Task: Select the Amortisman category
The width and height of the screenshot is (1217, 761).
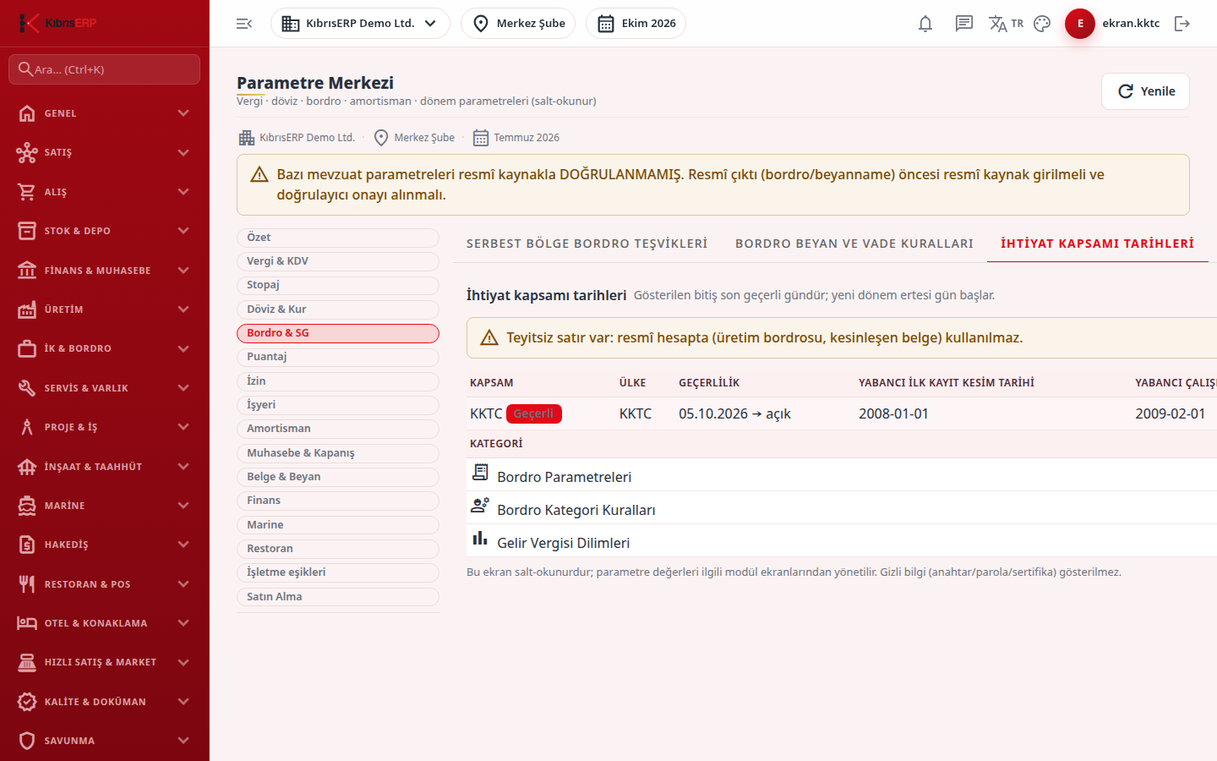Action: pos(338,429)
